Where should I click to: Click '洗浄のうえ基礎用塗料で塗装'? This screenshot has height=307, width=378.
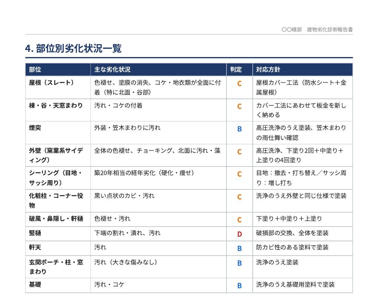[295, 284]
